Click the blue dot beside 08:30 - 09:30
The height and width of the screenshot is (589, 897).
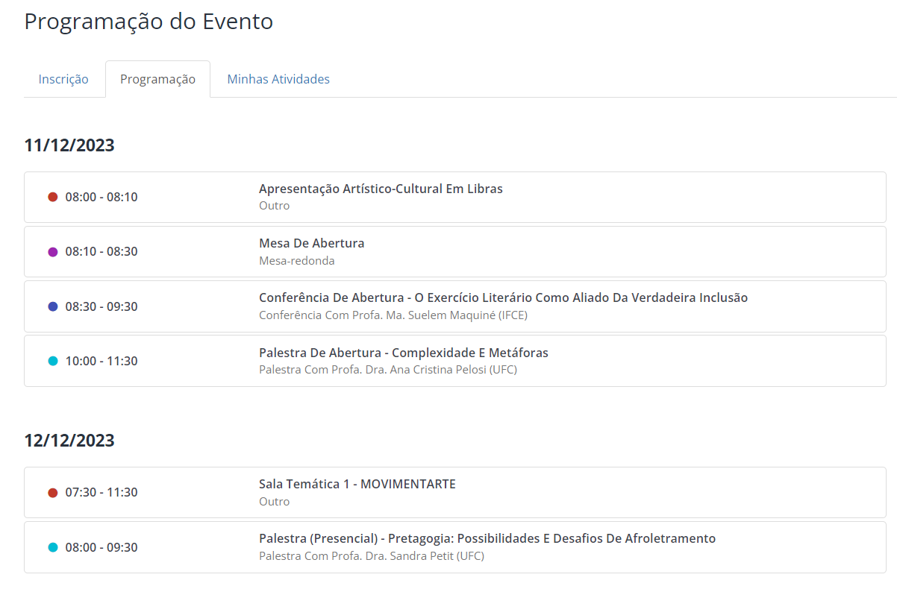click(53, 306)
